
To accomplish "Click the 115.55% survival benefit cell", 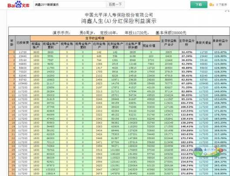I will pos(187,111).
